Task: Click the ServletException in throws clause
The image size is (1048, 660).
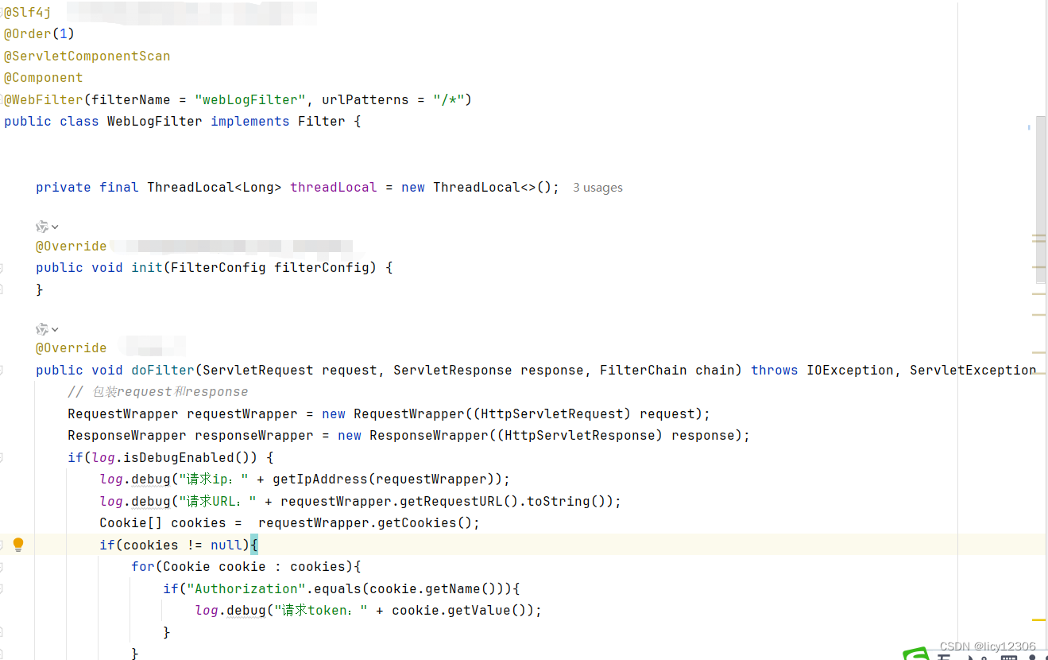Action: (x=973, y=370)
